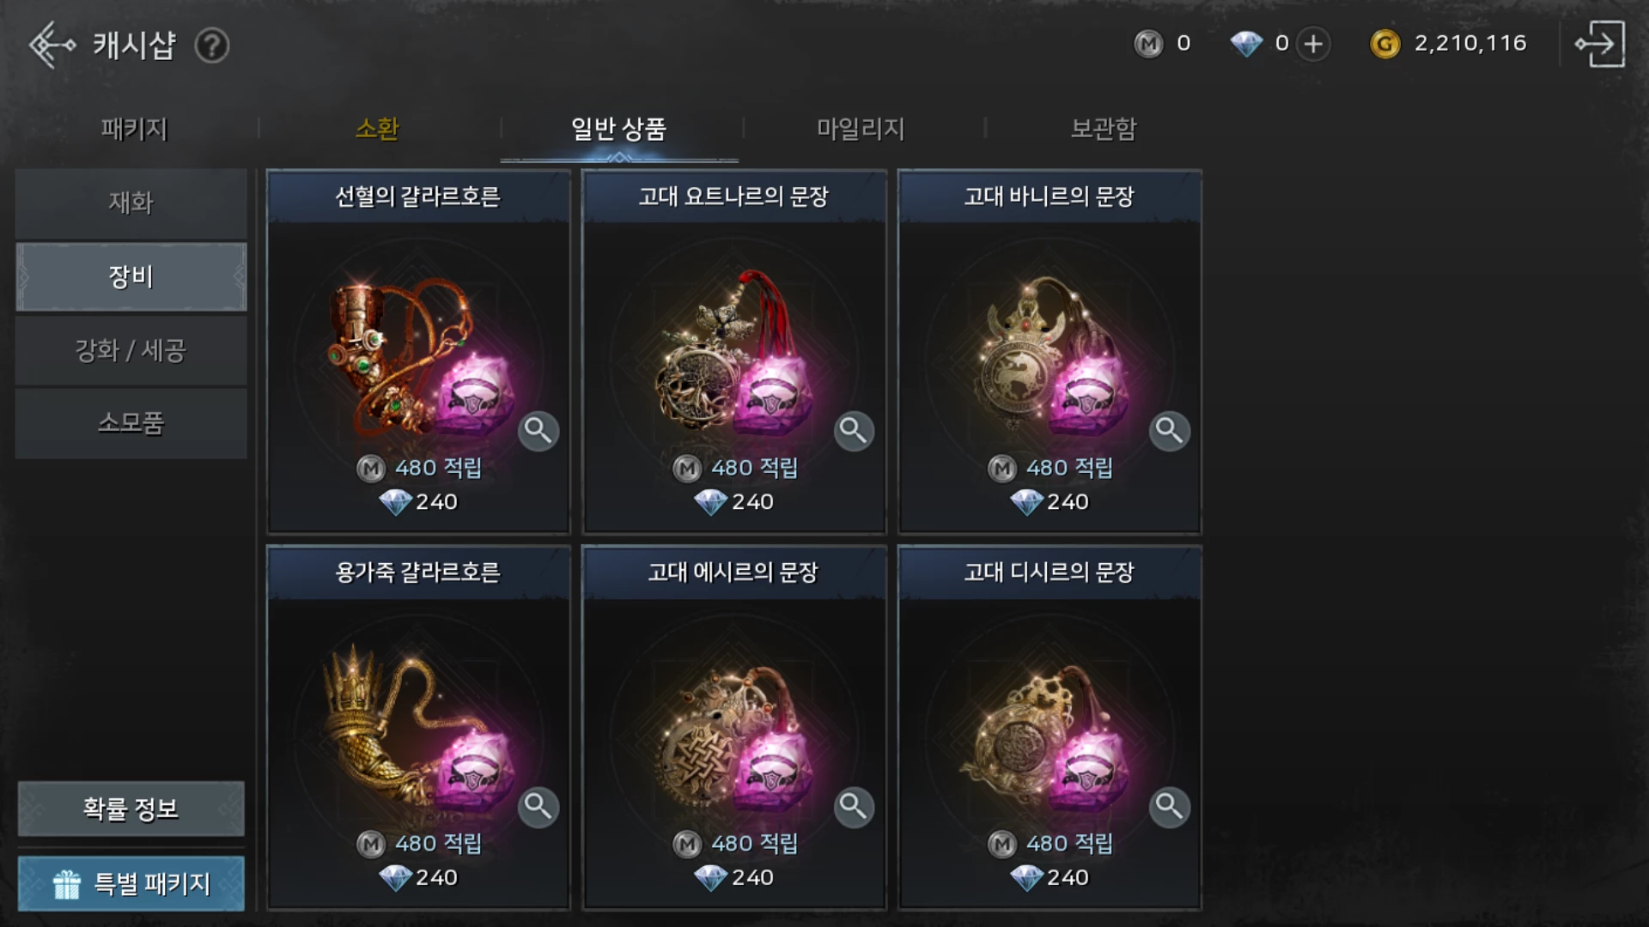Select the 고대 바니르의 문장 product card
Viewport: 1649px width, 927px height.
1049,352
